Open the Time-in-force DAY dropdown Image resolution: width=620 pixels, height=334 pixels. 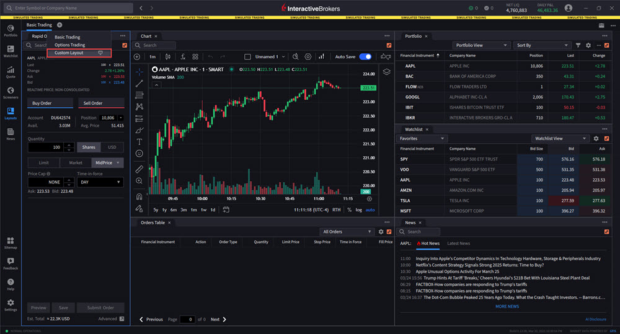coord(100,182)
